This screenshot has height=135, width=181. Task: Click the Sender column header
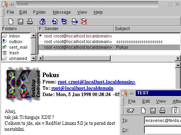click(79, 29)
